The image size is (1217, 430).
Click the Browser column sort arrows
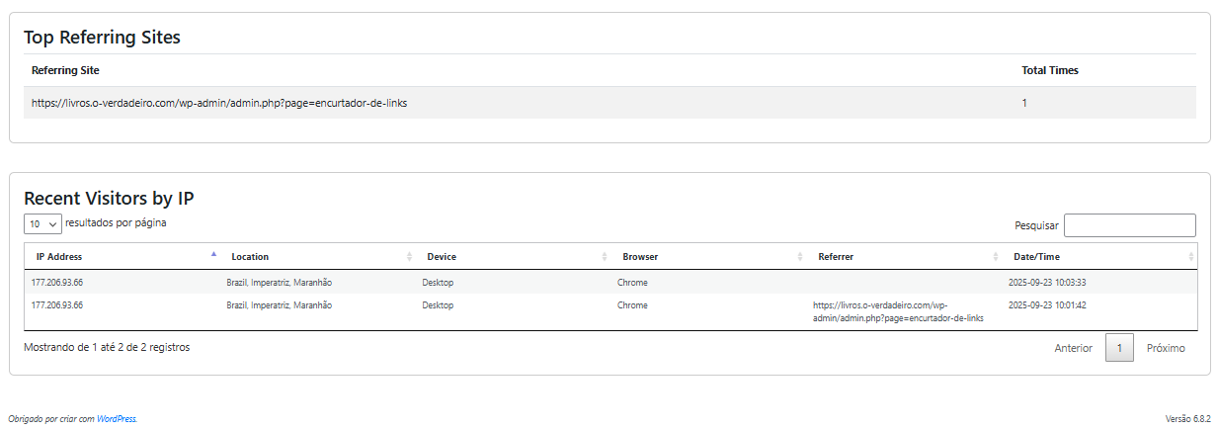pyautogui.click(x=800, y=257)
